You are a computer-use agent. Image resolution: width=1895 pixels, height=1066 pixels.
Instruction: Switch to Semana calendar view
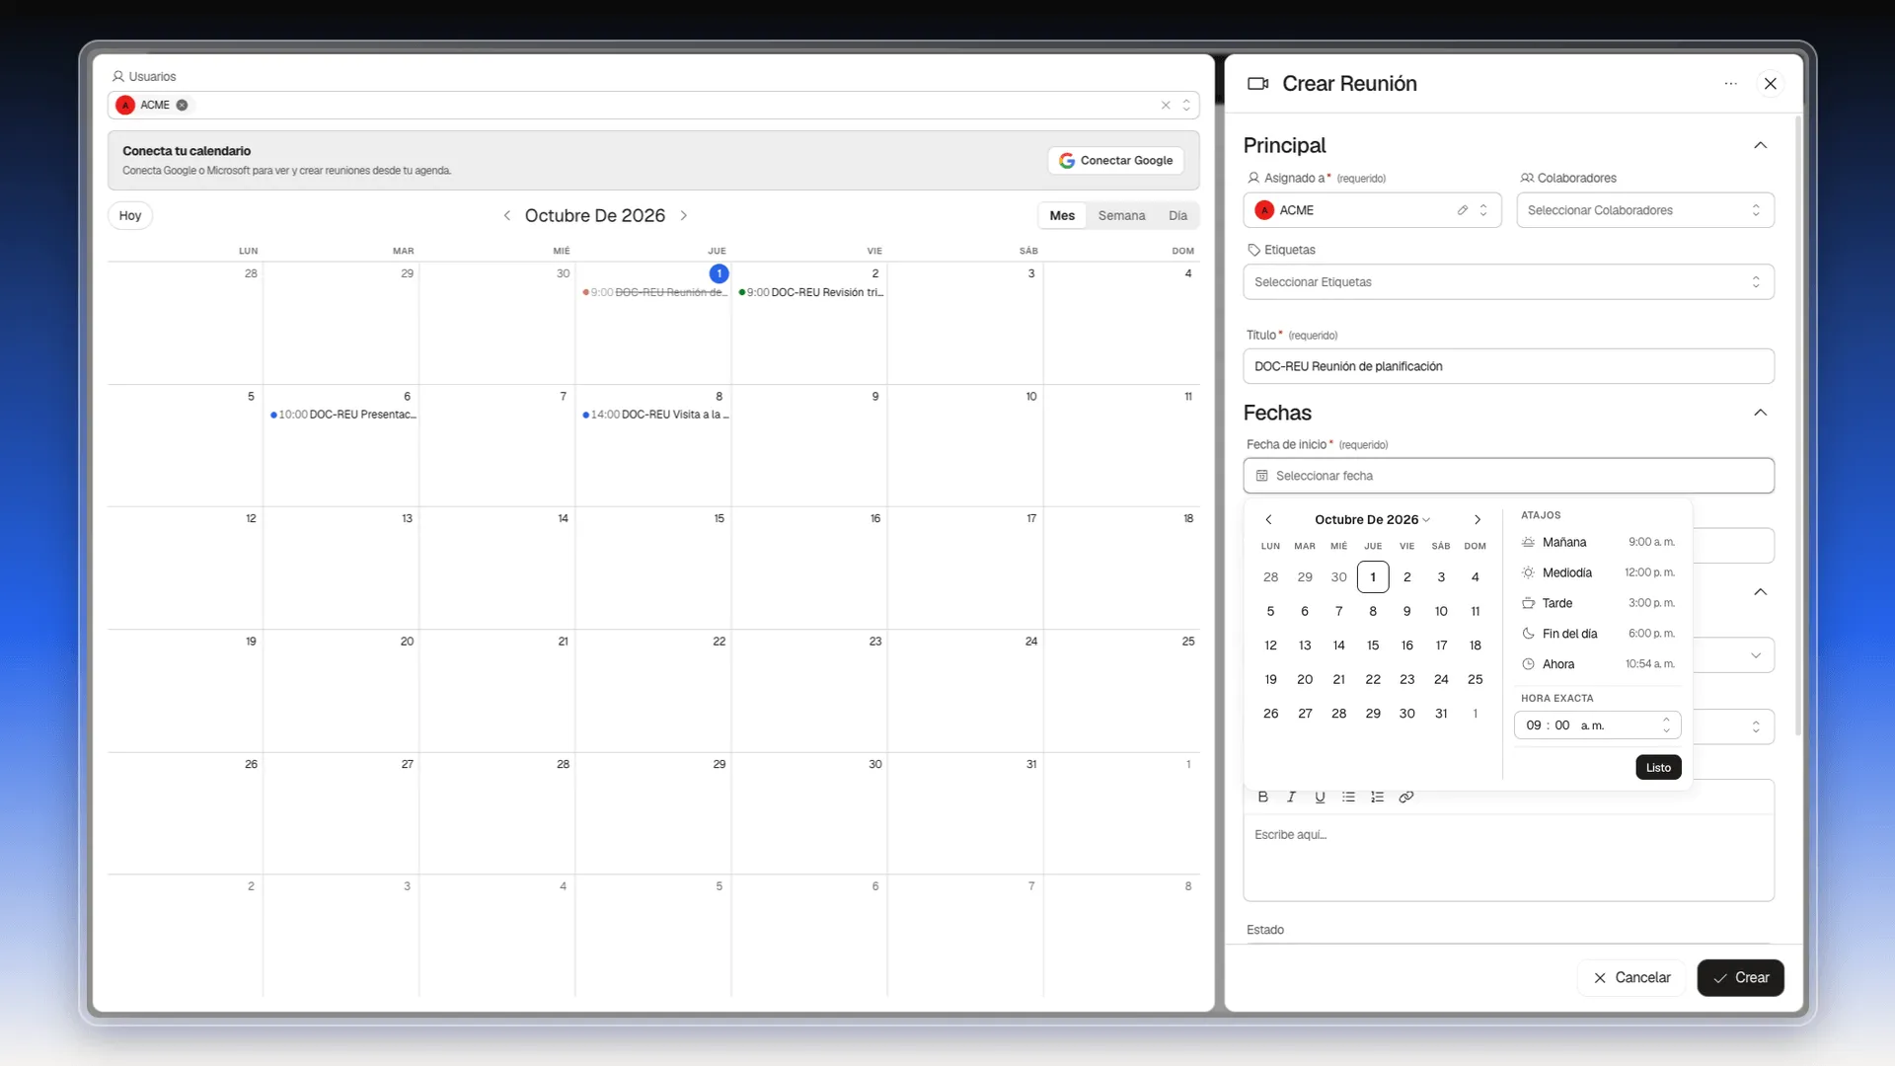(x=1121, y=215)
